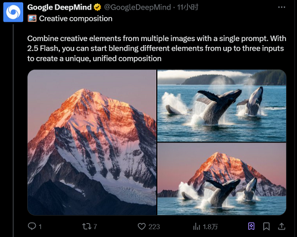Image resolution: width=297 pixels, height=237 pixels.
Task: Open the breaching whales ocean image
Action: coord(222,106)
